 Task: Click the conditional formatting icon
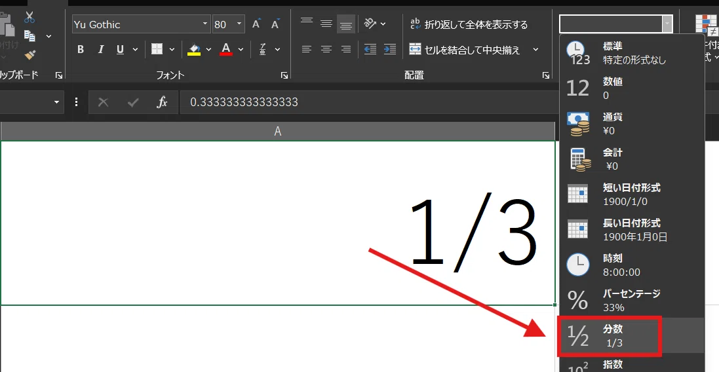point(707,26)
